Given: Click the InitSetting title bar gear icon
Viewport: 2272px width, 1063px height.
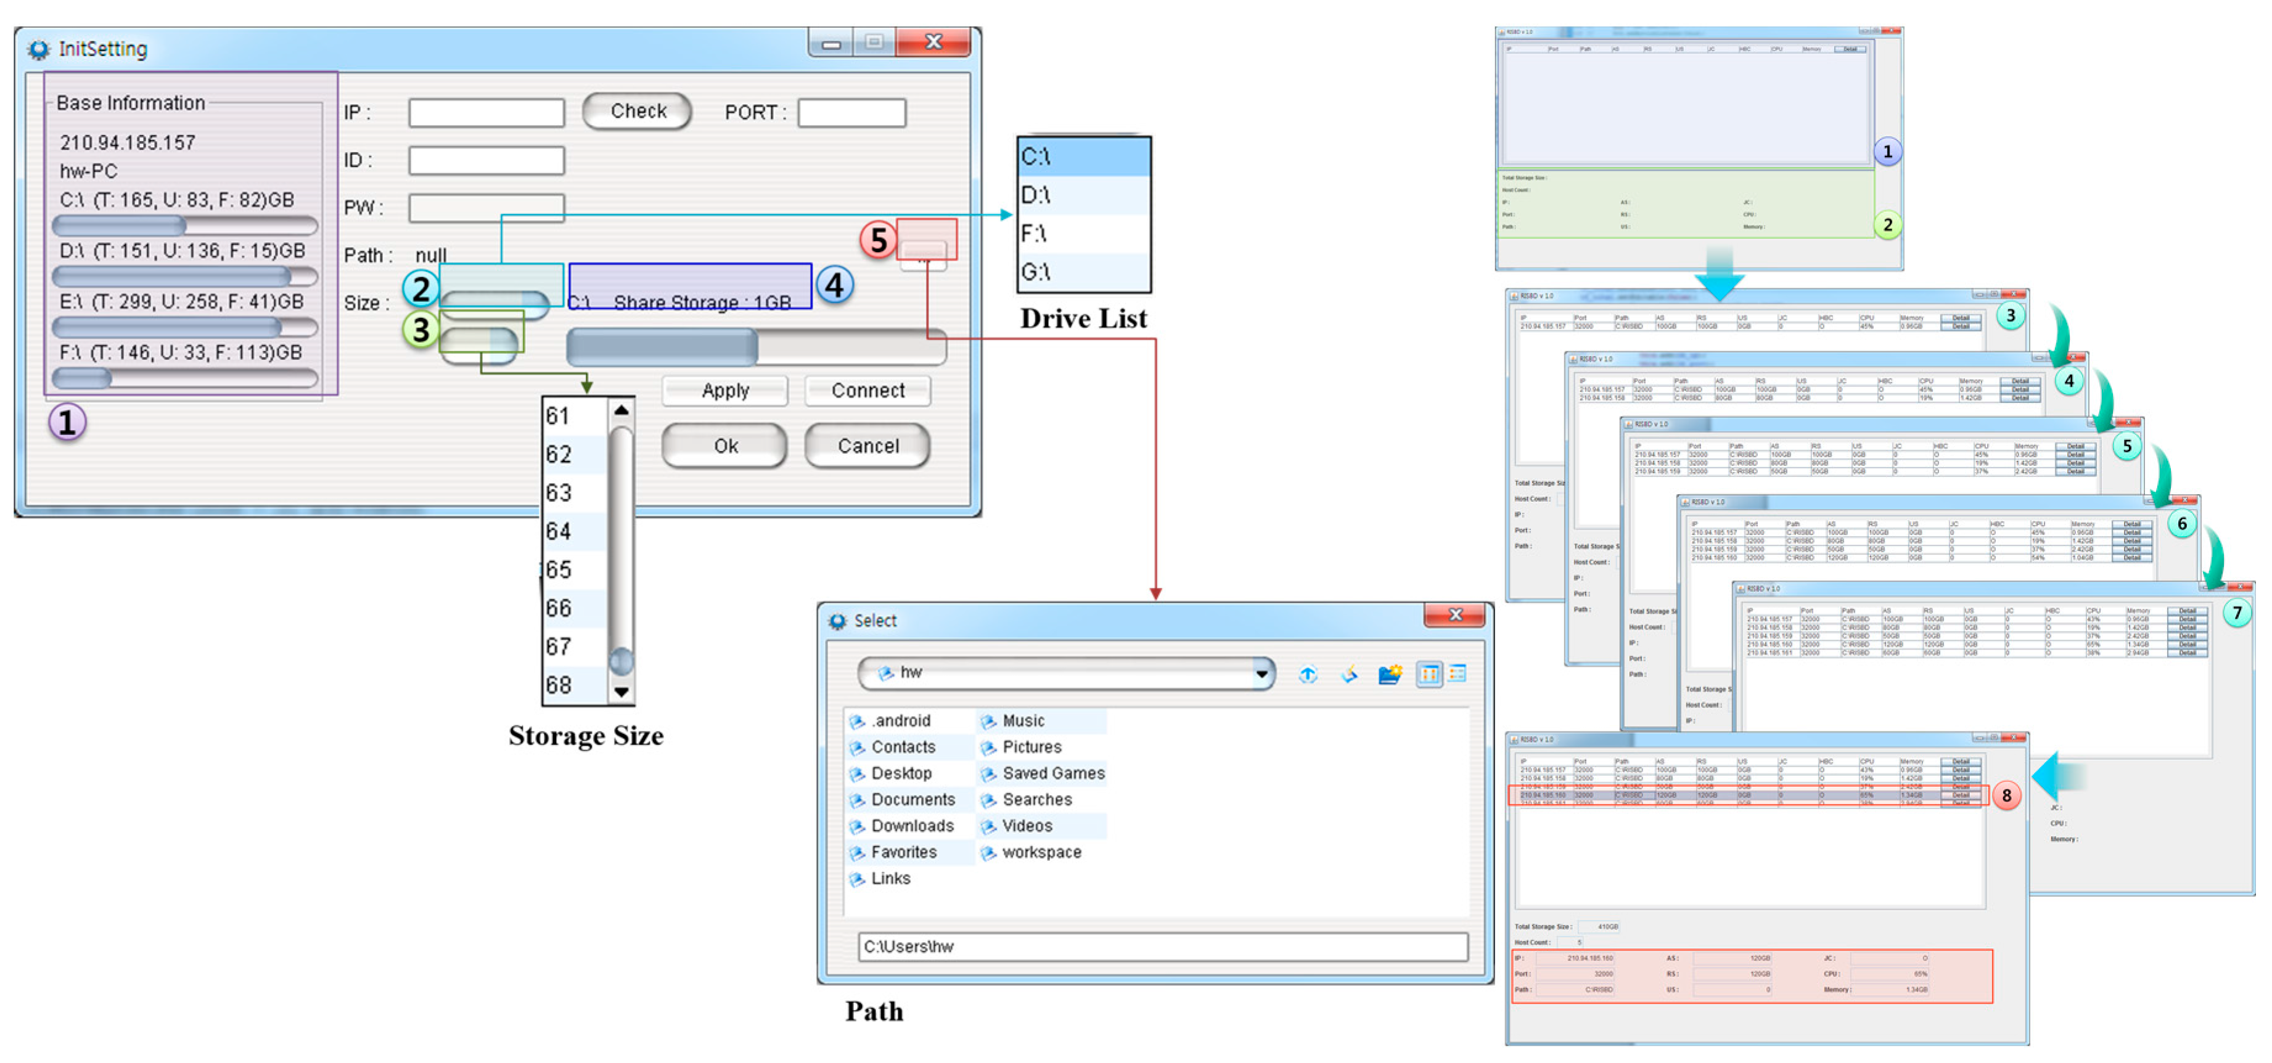Looking at the screenshot, I should point(39,49).
